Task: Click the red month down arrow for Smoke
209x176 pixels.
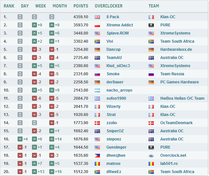Action: coord(52,74)
